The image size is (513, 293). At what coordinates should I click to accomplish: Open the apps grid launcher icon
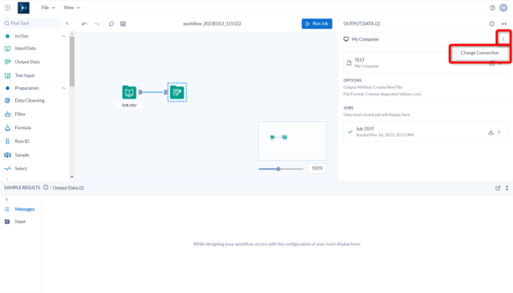tap(7, 7)
